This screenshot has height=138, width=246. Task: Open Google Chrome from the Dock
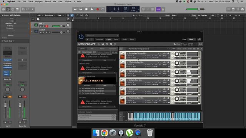(x=104, y=133)
